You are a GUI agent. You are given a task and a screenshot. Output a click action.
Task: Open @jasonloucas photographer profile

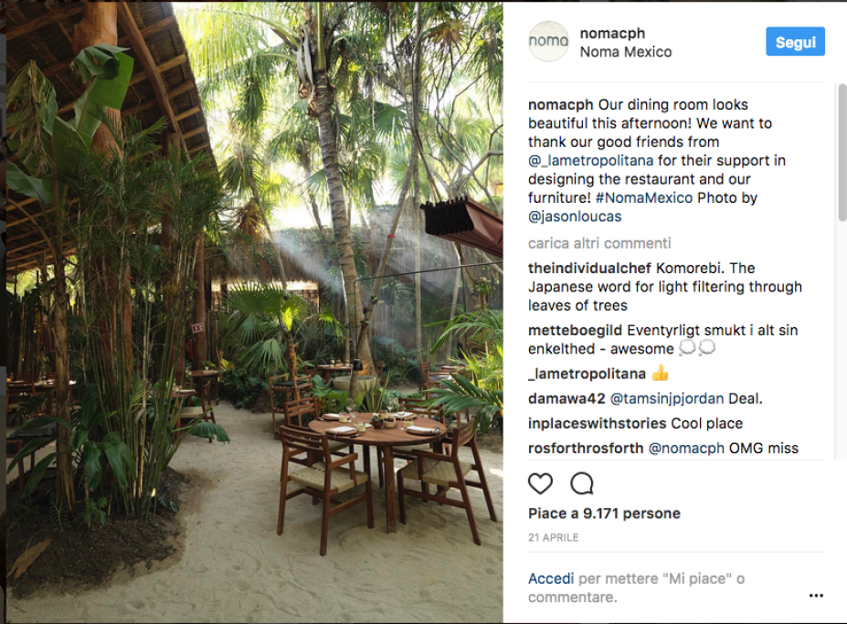pos(575,217)
